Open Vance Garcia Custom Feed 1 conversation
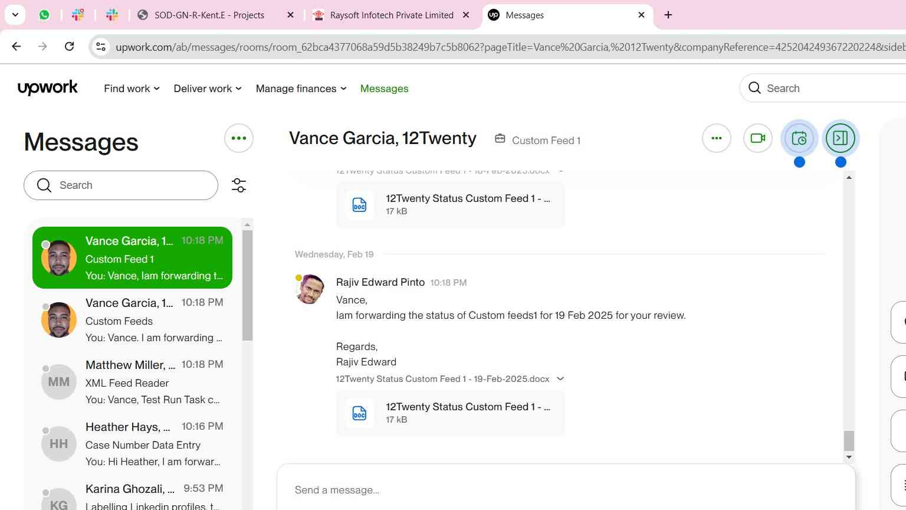 coord(132,258)
